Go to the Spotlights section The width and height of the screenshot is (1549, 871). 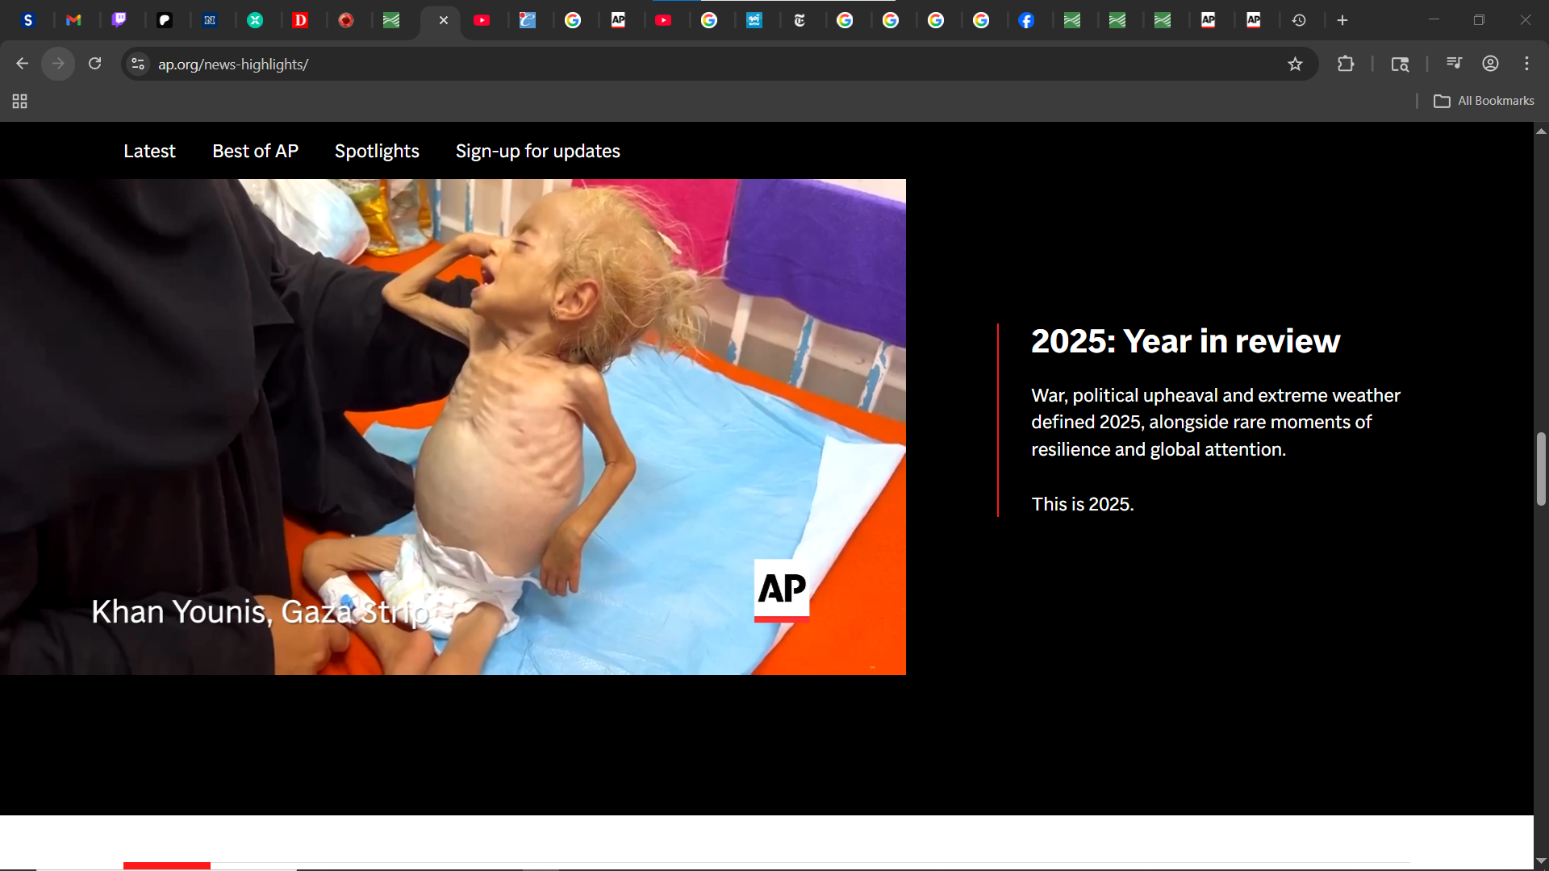coord(377,151)
